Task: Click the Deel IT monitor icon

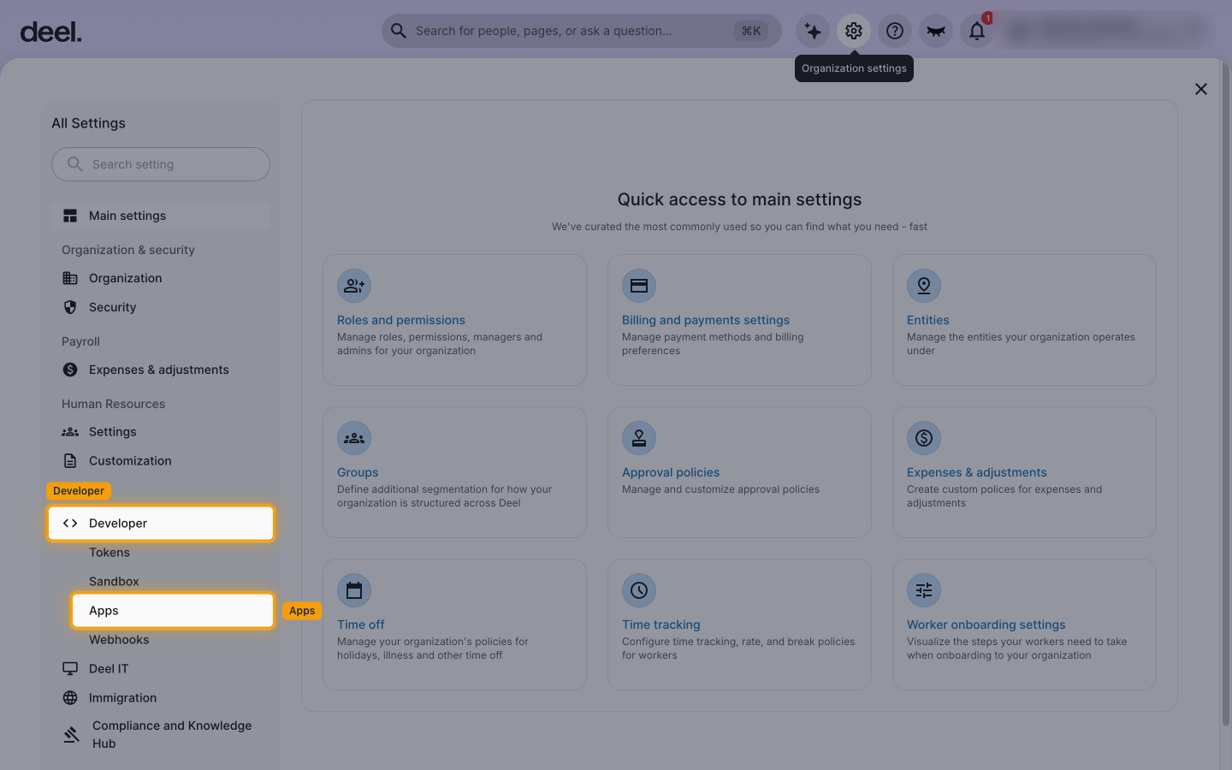Action: tap(70, 669)
